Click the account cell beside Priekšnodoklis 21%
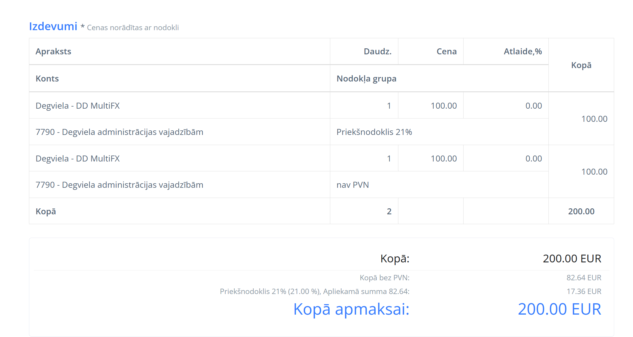The height and width of the screenshot is (337, 633). tap(119, 132)
